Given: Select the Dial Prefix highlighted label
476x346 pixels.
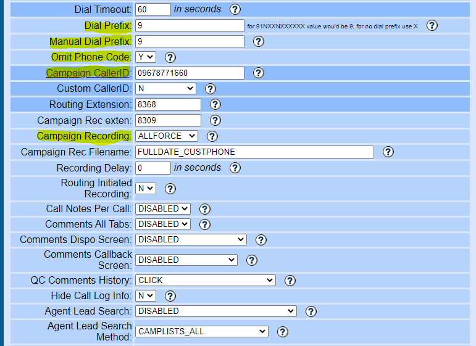Looking at the screenshot, I should (108, 25).
